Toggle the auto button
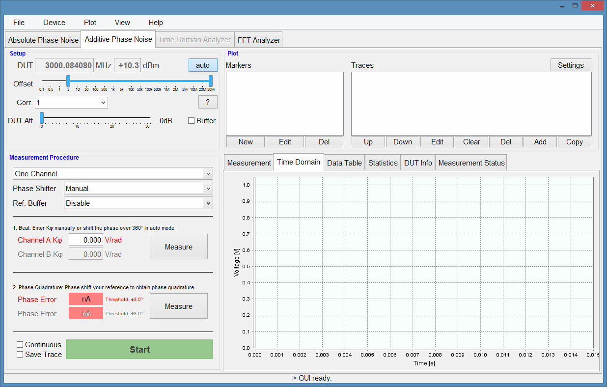Screen dimensions: 607x387 [203, 65]
